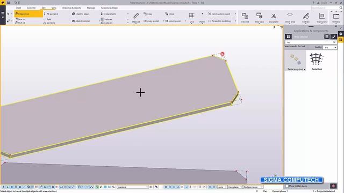Open the properties side pane tab
Screen dimensions: 344x193
point(341,34)
